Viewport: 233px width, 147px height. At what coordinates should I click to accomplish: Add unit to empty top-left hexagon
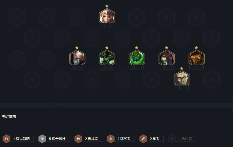click(x=17, y=18)
